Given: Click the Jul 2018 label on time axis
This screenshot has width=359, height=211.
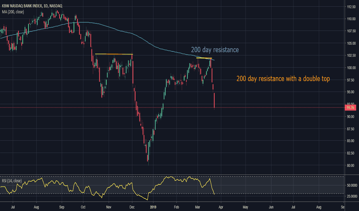Looking at the screenshot, I should point(13,207).
